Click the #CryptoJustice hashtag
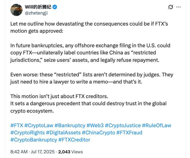Image resolution: width=190 pixels, height=158 pixels. pos(122,126)
